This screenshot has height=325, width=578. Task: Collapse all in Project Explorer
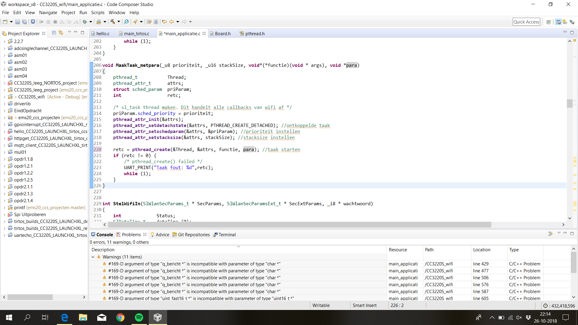tap(54, 33)
